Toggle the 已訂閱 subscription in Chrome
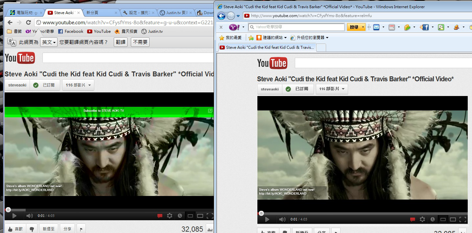This screenshot has width=472, height=233. click(45, 85)
